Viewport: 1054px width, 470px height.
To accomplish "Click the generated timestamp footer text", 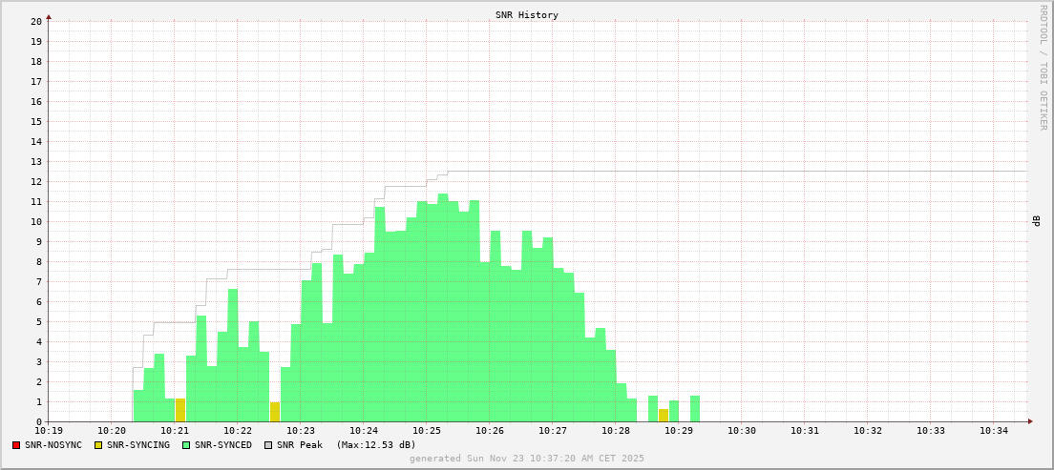I will (526, 459).
